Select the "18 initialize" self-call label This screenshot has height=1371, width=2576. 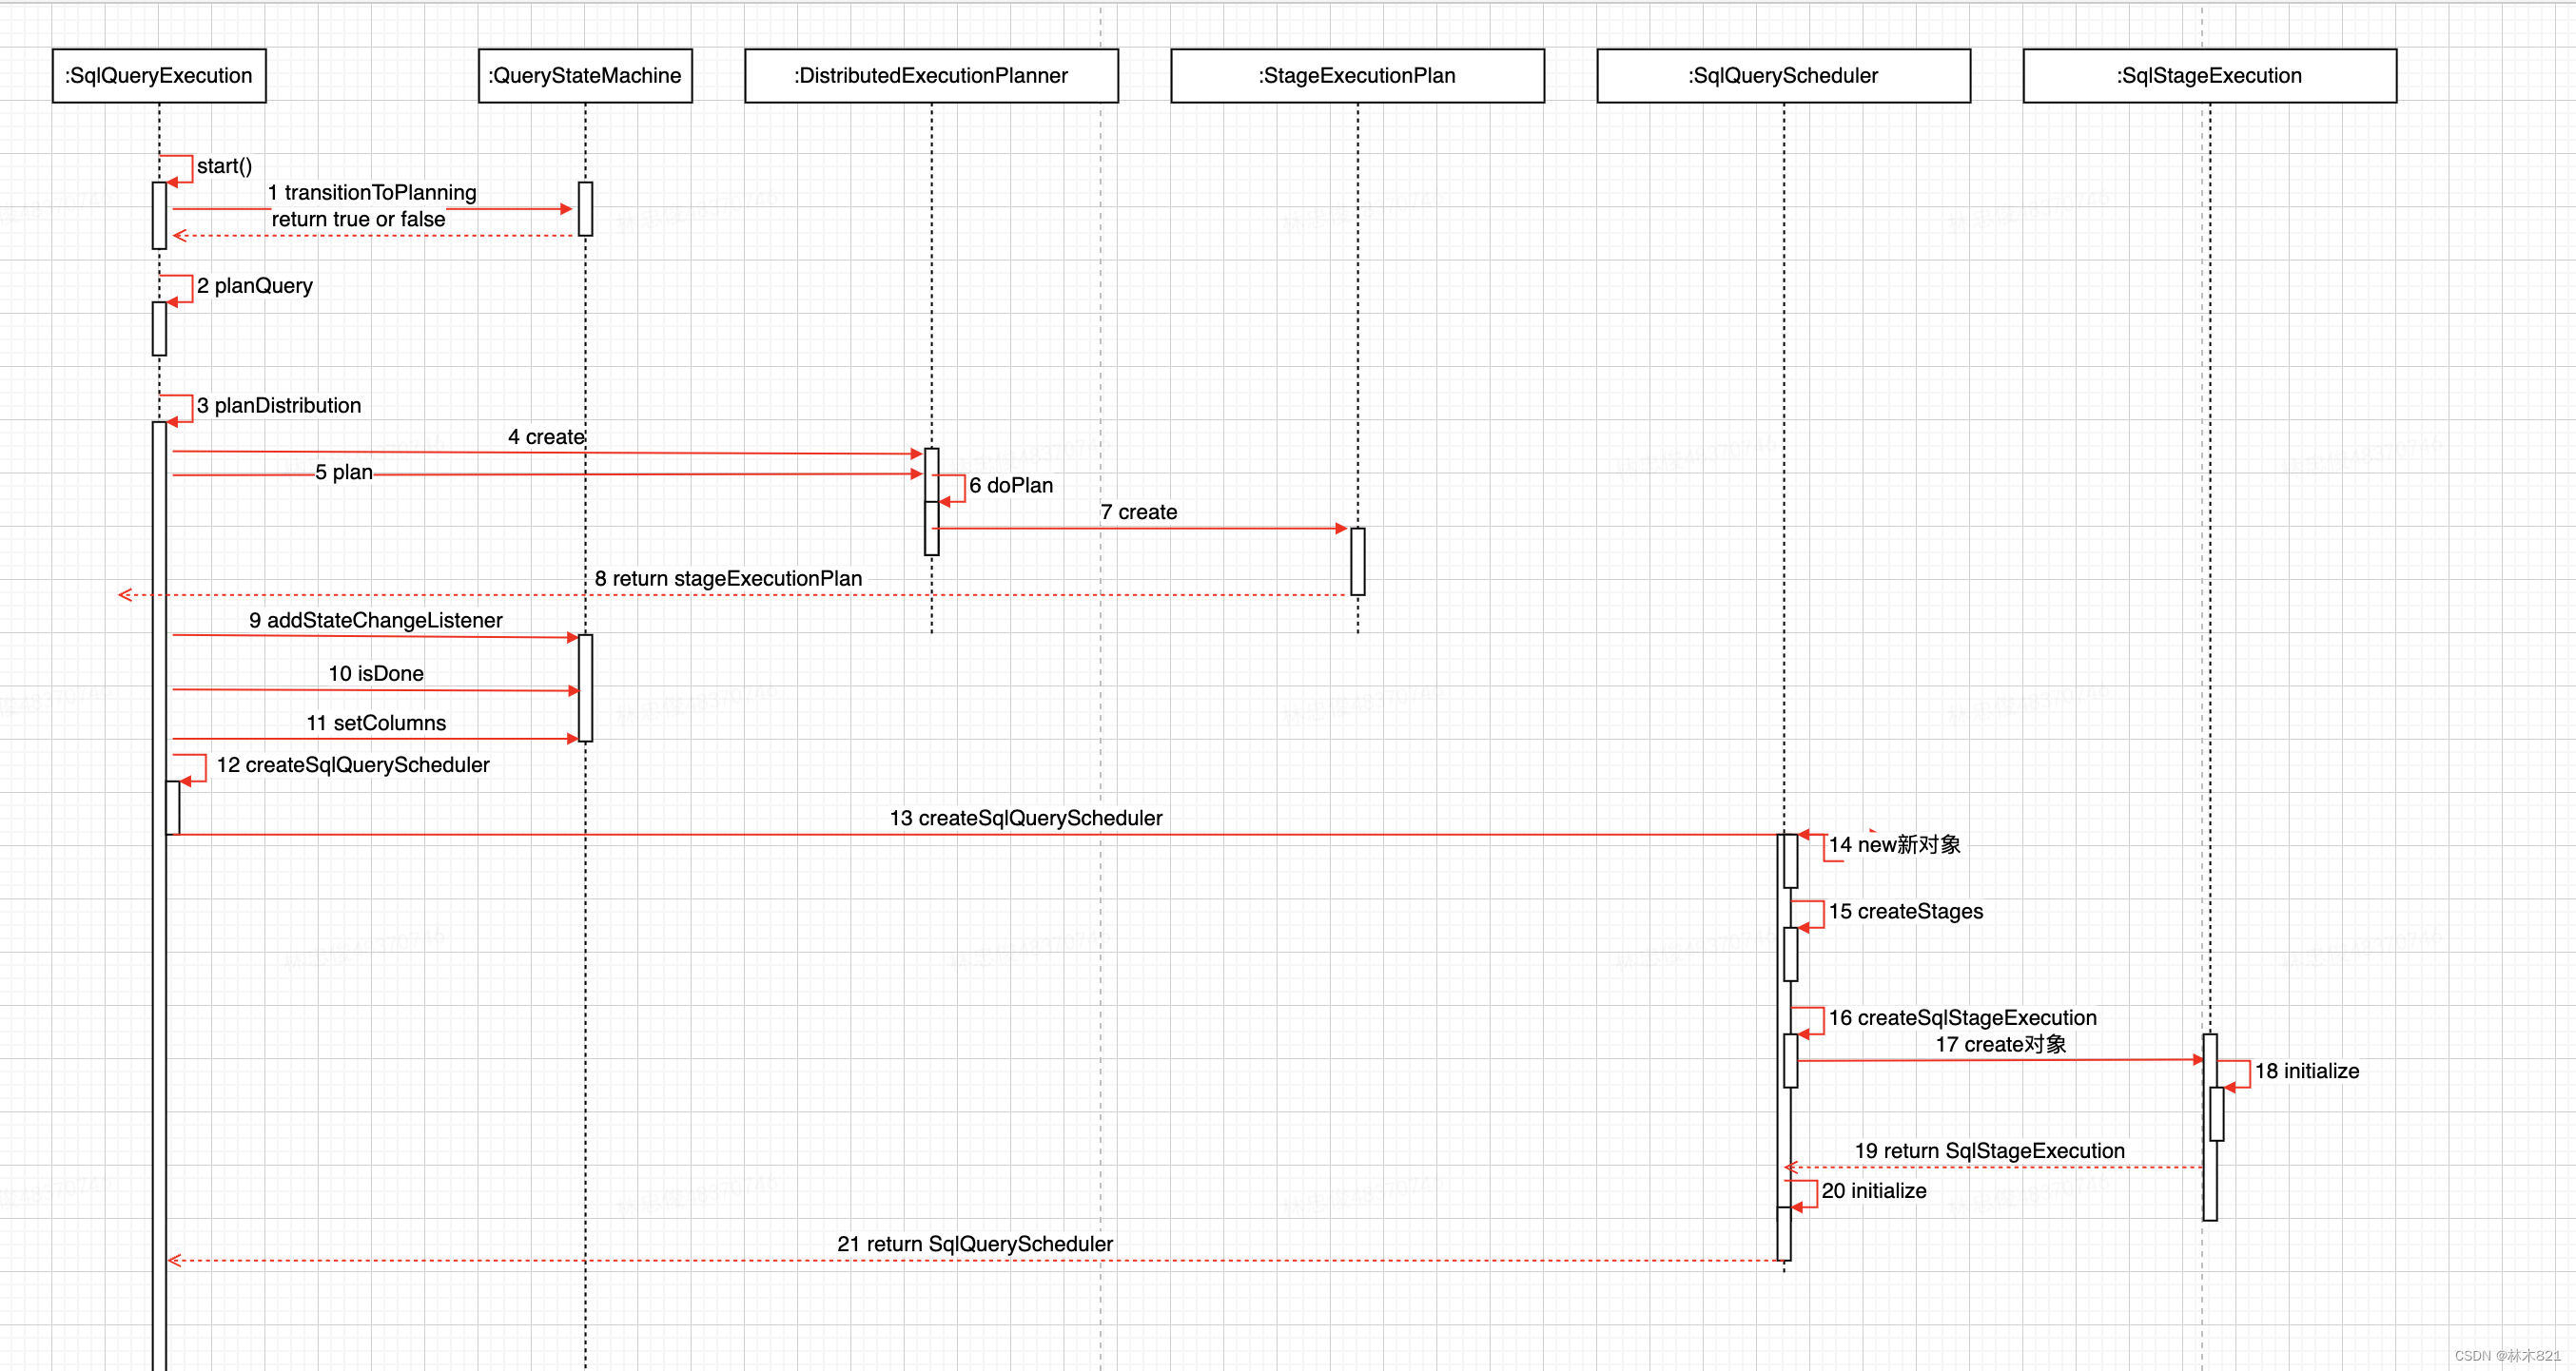(x=2307, y=1072)
